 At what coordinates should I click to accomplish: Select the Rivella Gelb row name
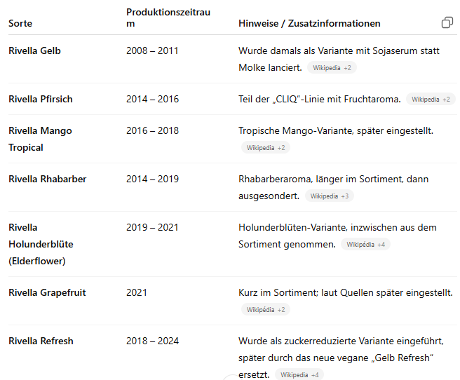coord(34,50)
